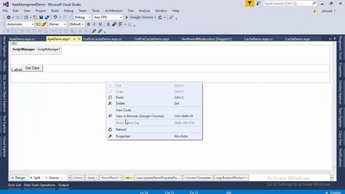345x194 pixels.
Task: Open Data Tools Operations panel tab
Action: tap(39, 185)
